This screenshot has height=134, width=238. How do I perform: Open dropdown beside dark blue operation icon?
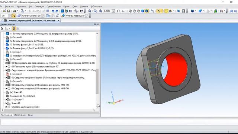[x=195, y=11]
